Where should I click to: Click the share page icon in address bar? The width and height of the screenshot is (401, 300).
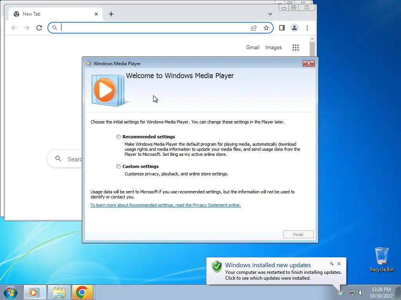[254, 28]
